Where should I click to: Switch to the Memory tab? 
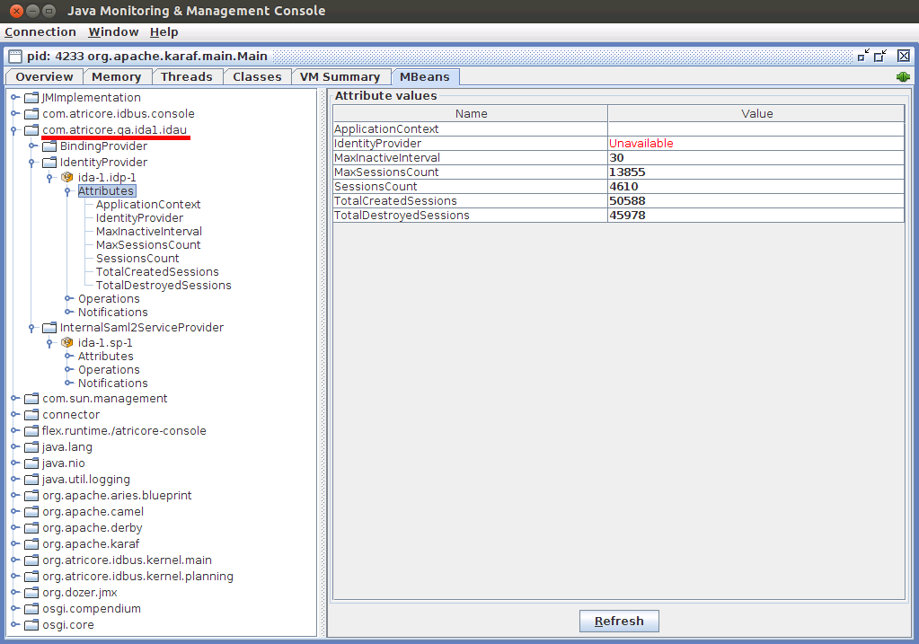click(x=117, y=76)
